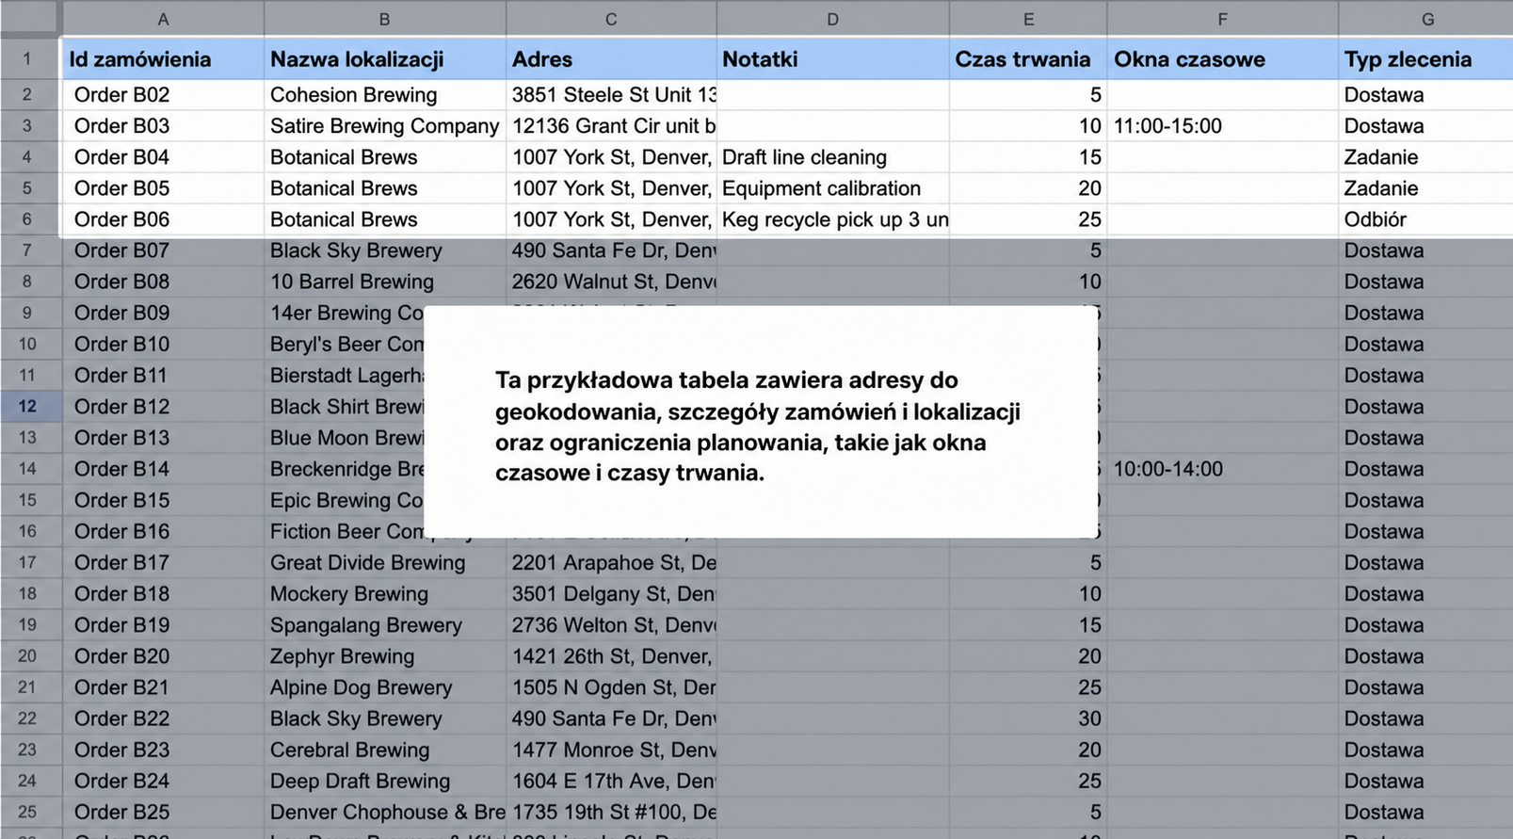The width and height of the screenshot is (1513, 839).
Task: Select the "10 Barrel Brewing" cell
Action: (x=384, y=282)
